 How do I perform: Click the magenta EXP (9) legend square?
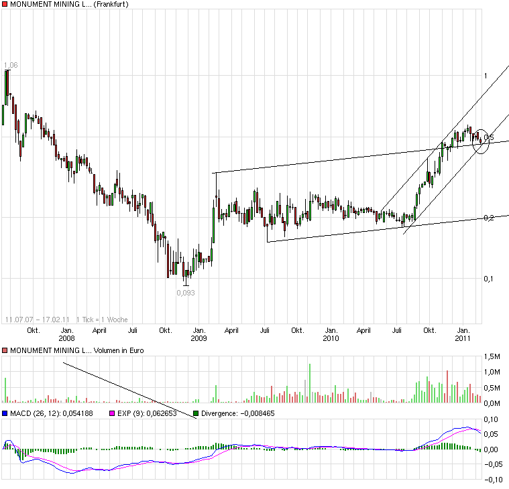click(112, 413)
